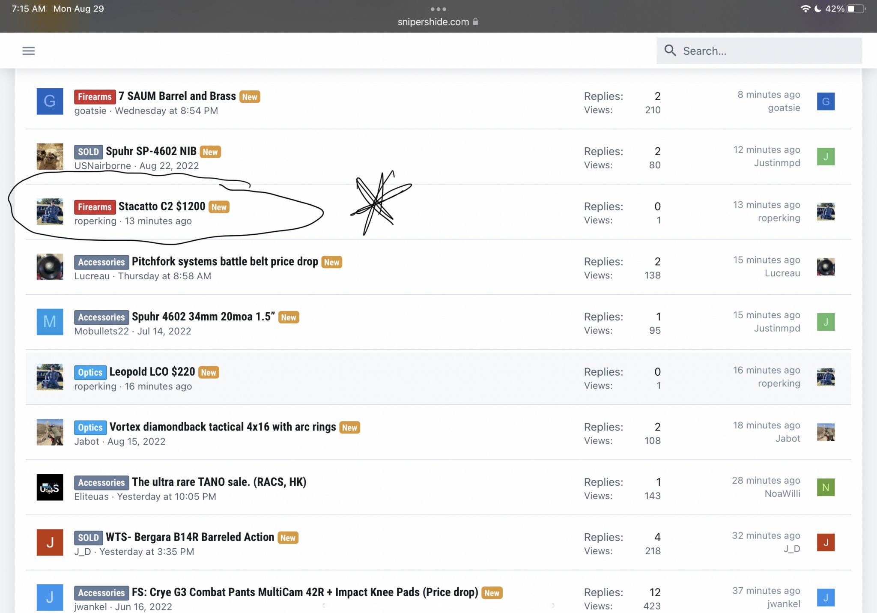Tap the three dots multitasking control

(x=438, y=9)
